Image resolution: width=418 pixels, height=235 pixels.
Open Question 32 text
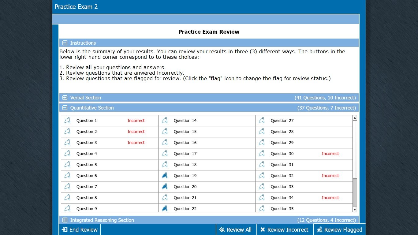pyautogui.click(x=282, y=176)
